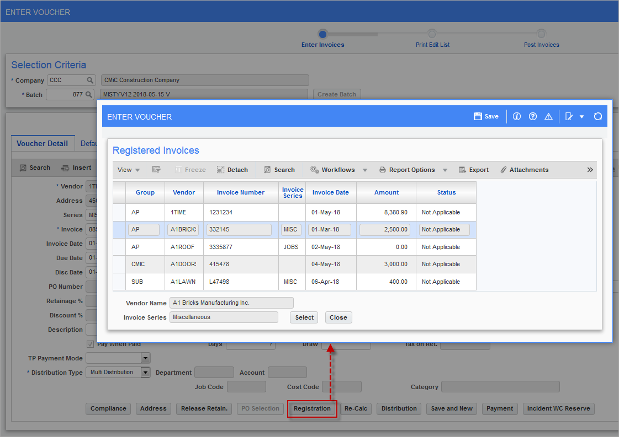Open the help icon on the voucher dialog
This screenshot has height=437, width=619.
532,116
